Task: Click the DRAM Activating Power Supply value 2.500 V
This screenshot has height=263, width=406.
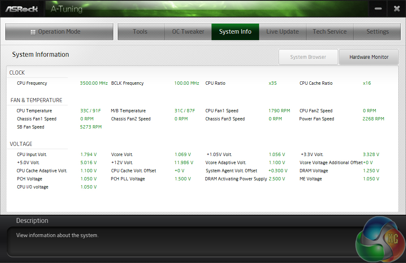Action: pyautogui.click(x=277, y=179)
